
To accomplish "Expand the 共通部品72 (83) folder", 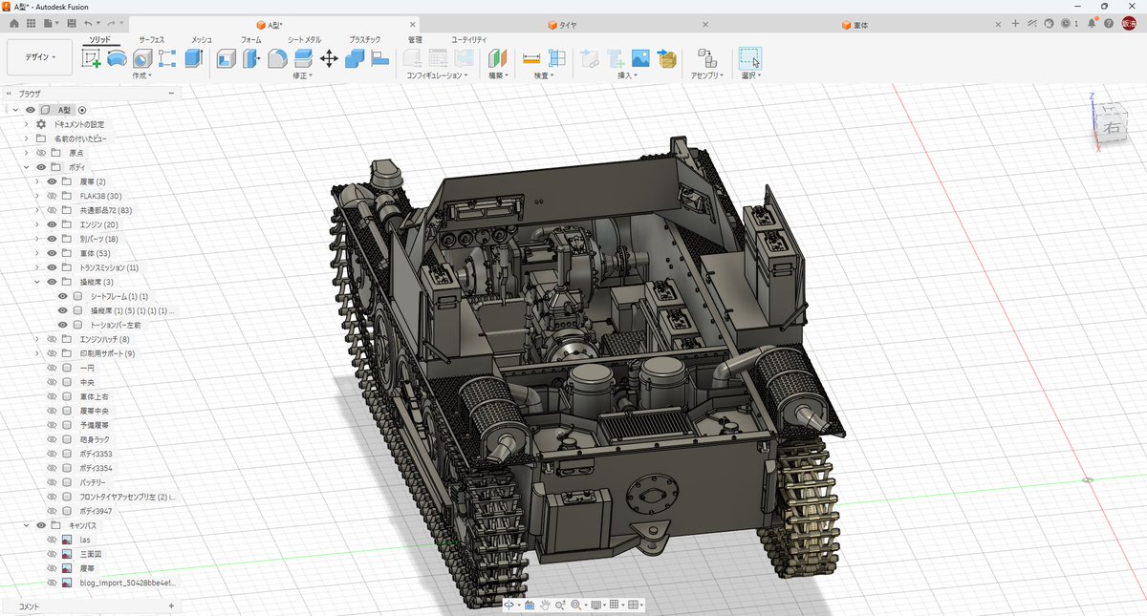I will click(x=37, y=210).
